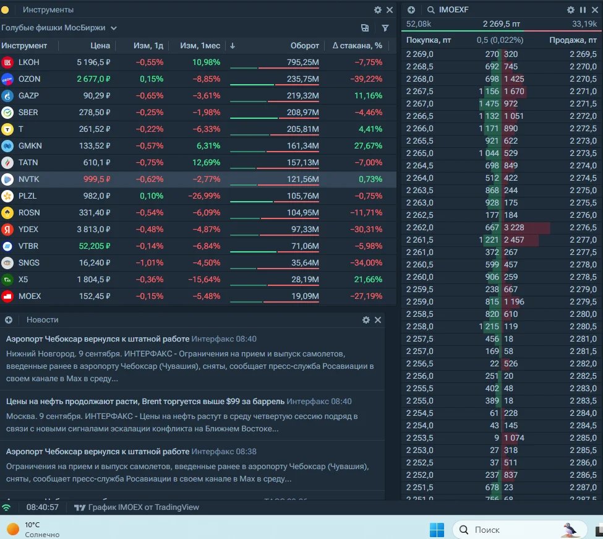Click the spread value 0,5 (0,022%)
The height and width of the screenshot is (539, 603).
click(500, 40)
